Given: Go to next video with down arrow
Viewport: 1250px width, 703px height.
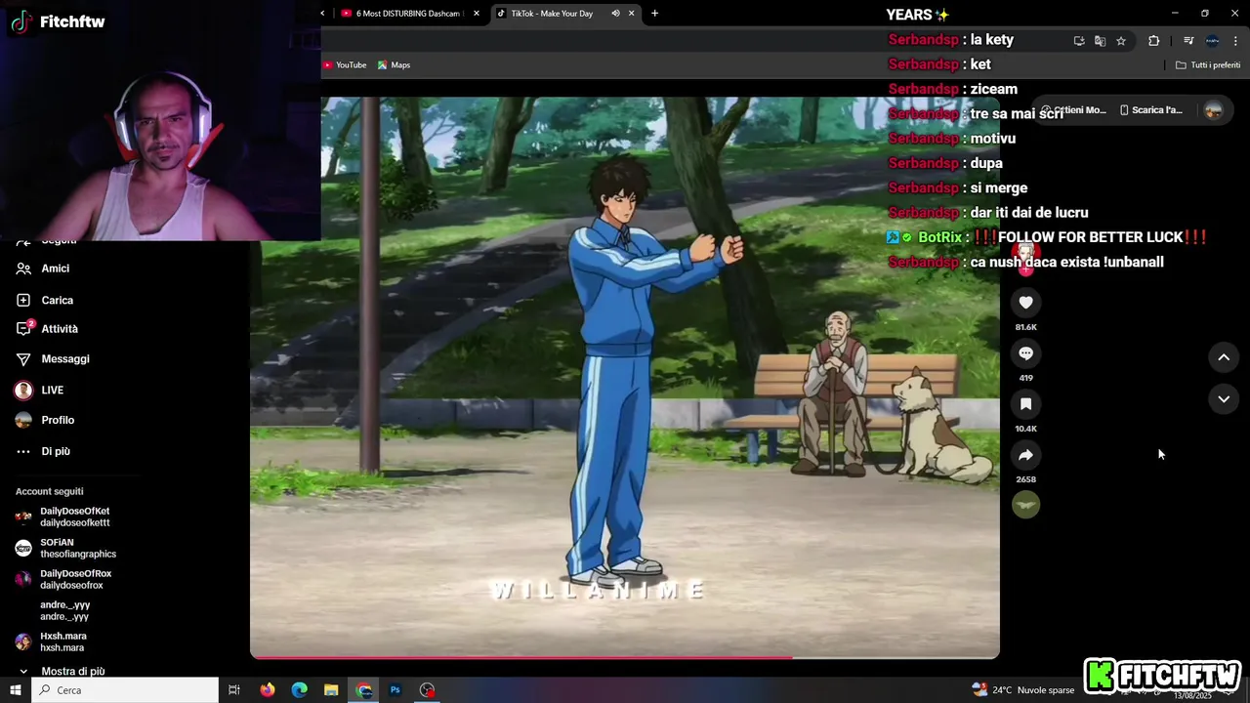Looking at the screenshot, I should (x=1224, y=398).
